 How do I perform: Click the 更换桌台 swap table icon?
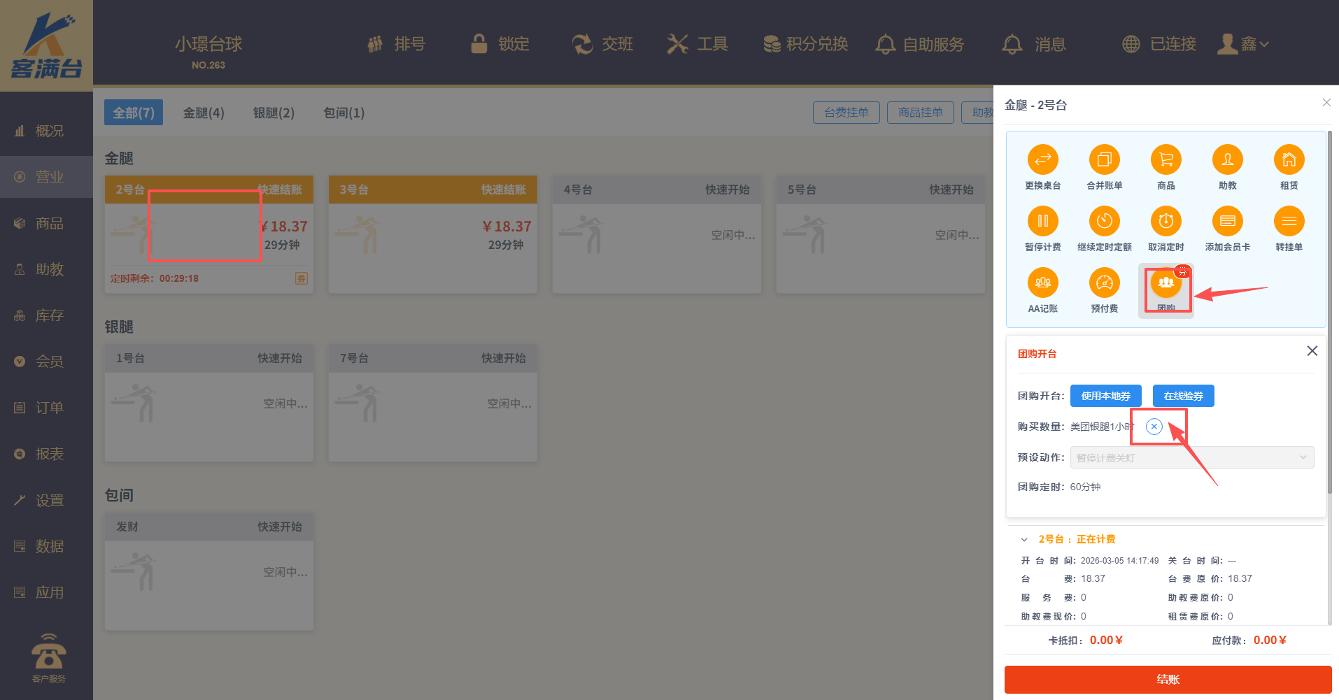point(1042,160)
